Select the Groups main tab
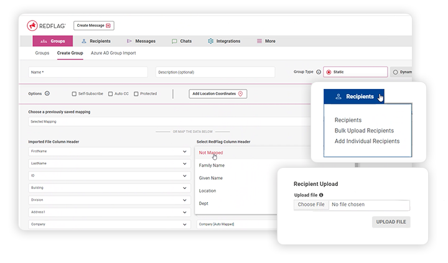Screen dimensions: 448x263 pyautogui.click(x=52, y=41)
